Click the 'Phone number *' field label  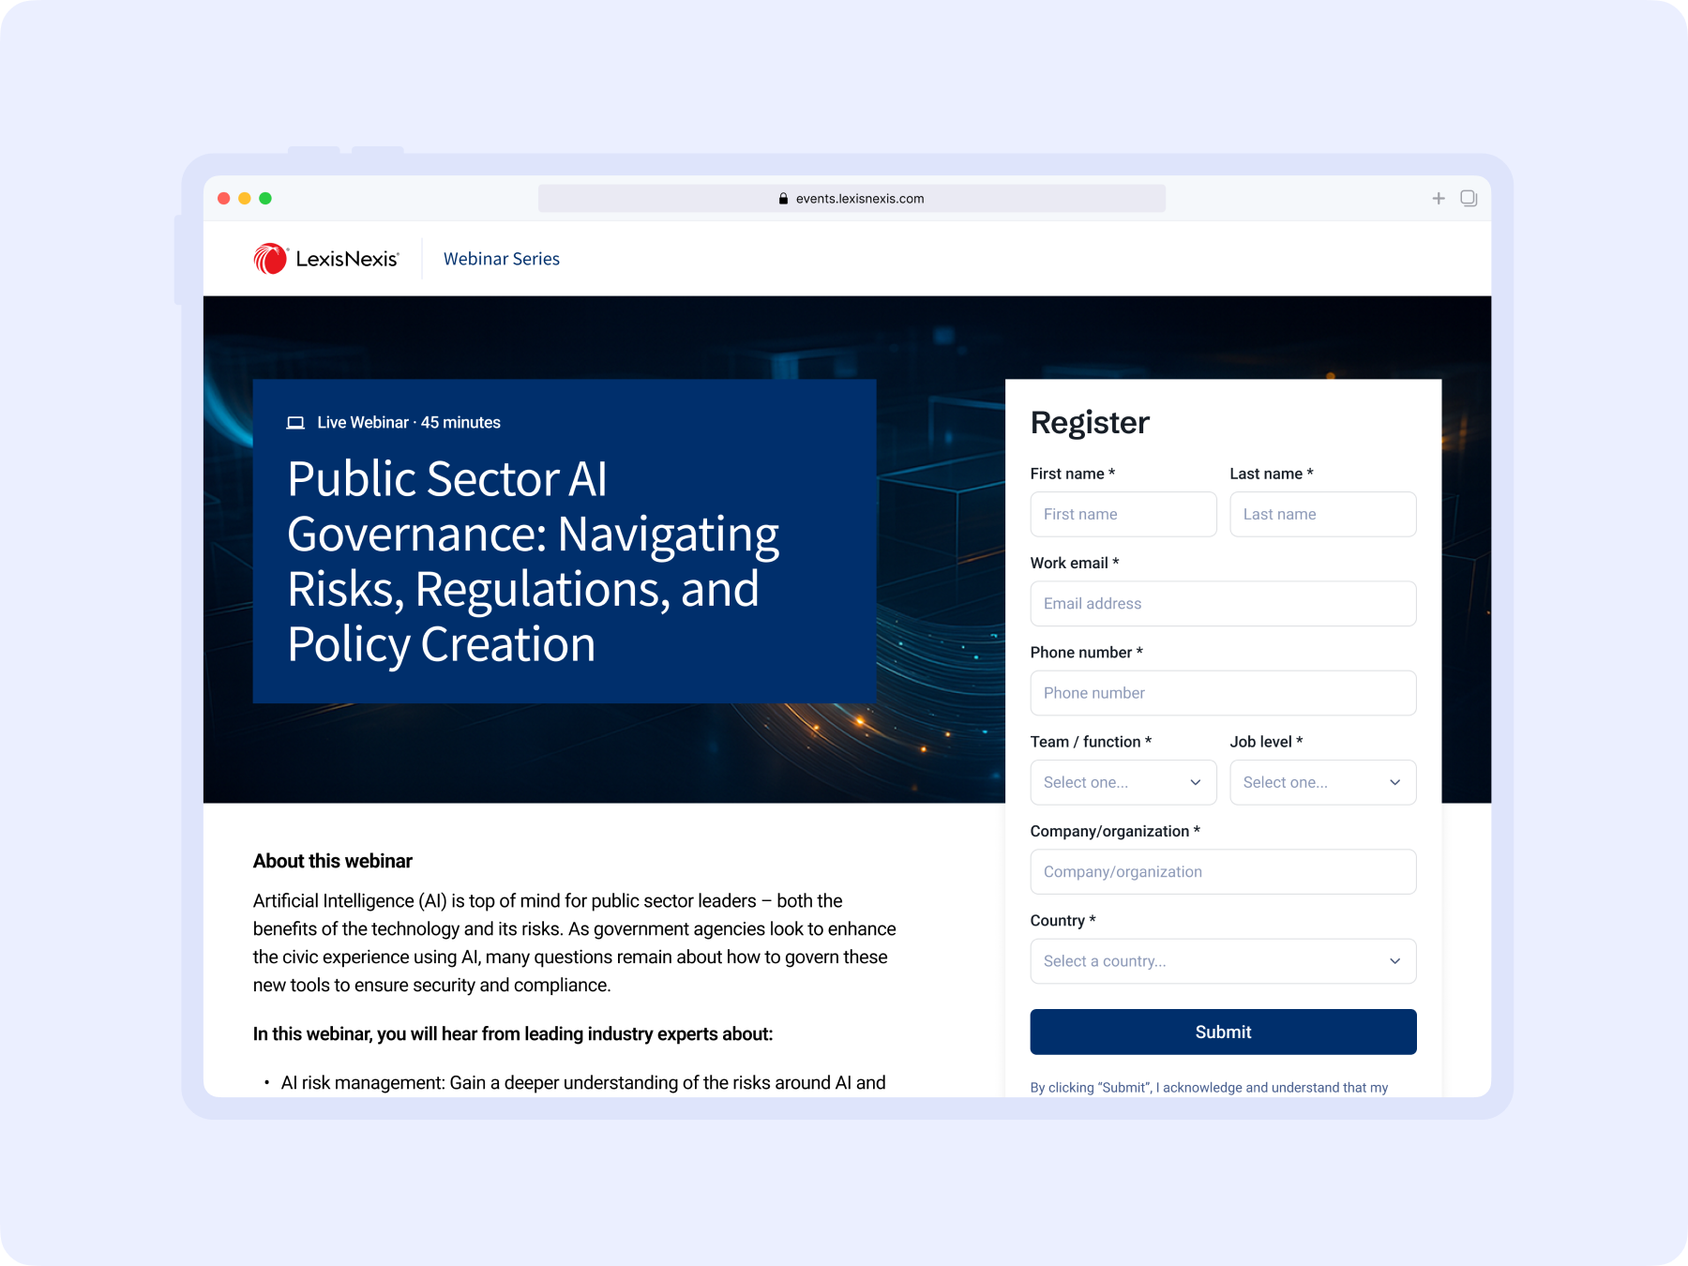pyautogui.click(x=1087, y=653)
